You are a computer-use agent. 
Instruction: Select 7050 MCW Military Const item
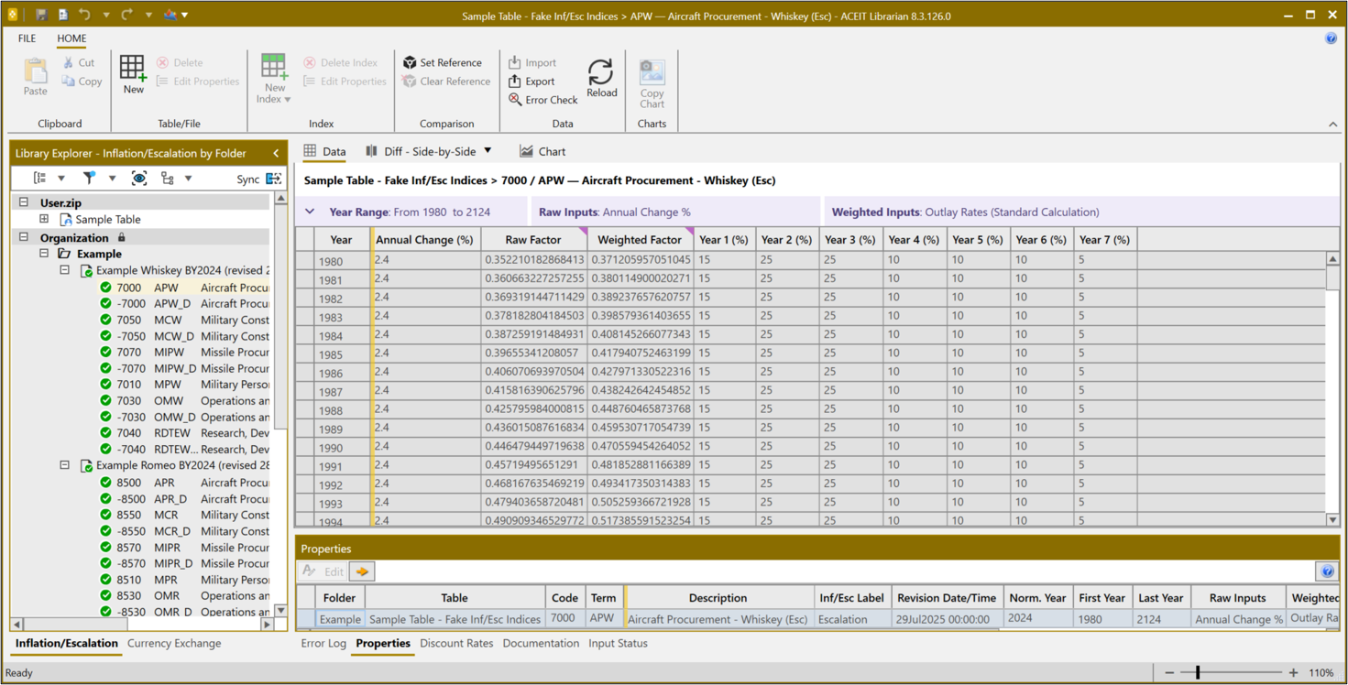tap(184, 320)
